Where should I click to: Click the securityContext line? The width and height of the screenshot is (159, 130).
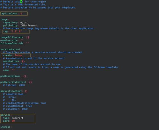click(x=14, y=91)
